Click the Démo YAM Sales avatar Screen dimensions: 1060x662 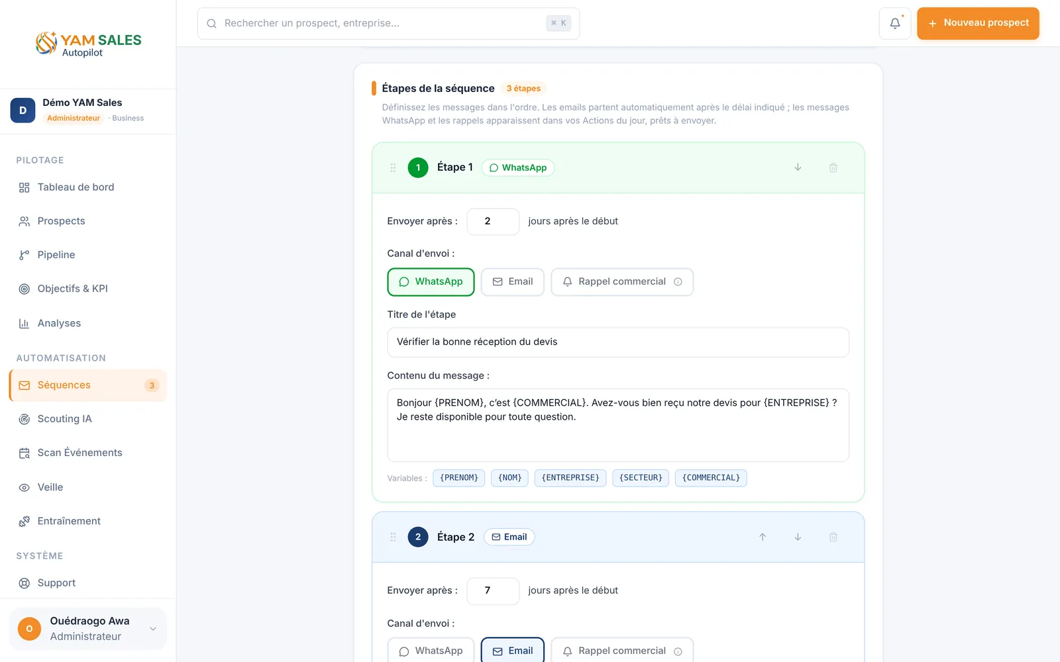tap(23, 111)
